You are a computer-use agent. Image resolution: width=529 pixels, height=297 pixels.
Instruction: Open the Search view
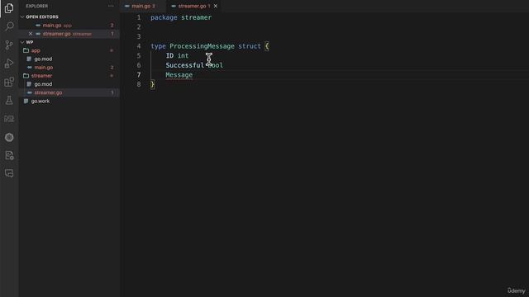9,26
